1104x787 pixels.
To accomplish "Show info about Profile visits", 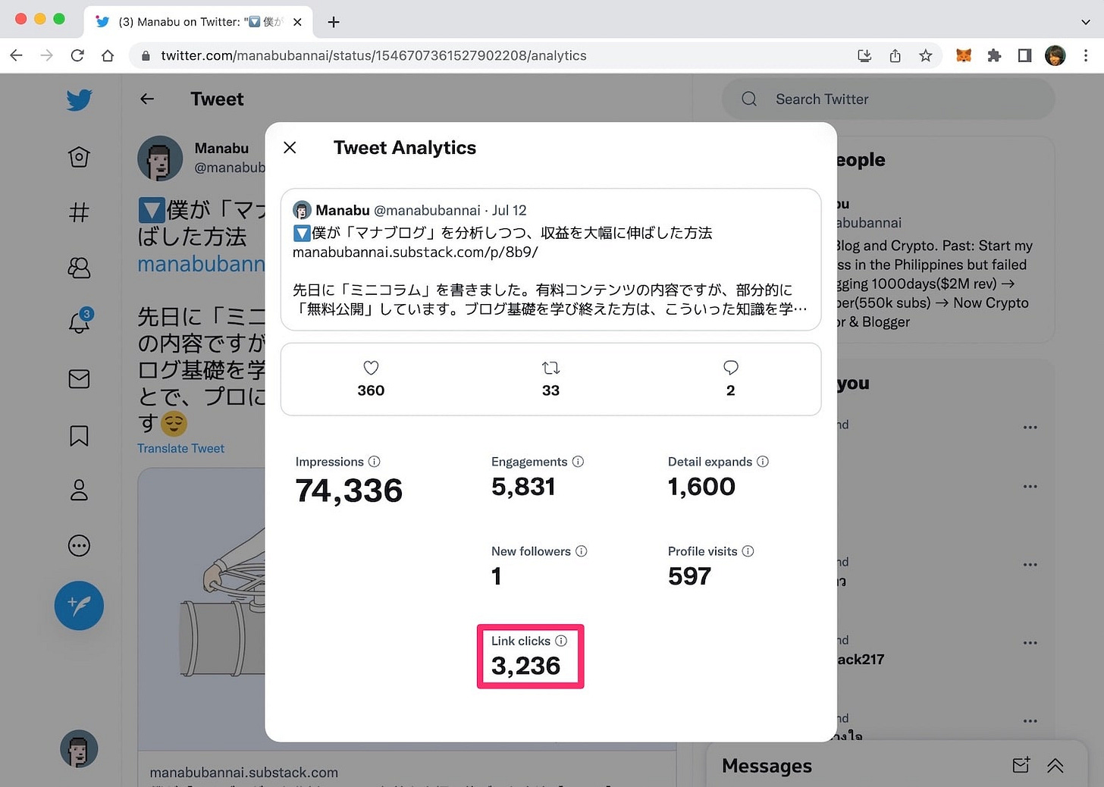I will (748, 551).
